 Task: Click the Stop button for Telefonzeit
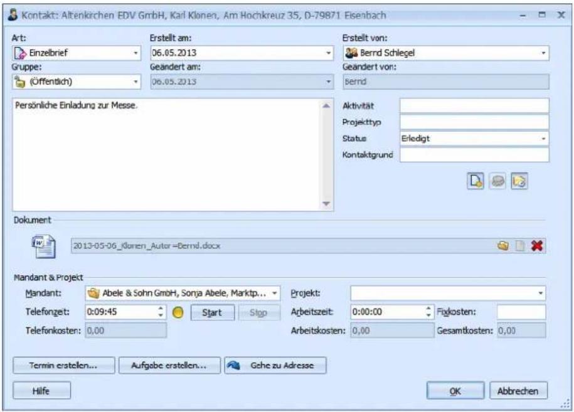click(259, 312)
